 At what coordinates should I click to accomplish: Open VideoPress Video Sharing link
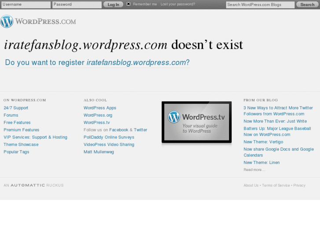(x=109, y=144)
